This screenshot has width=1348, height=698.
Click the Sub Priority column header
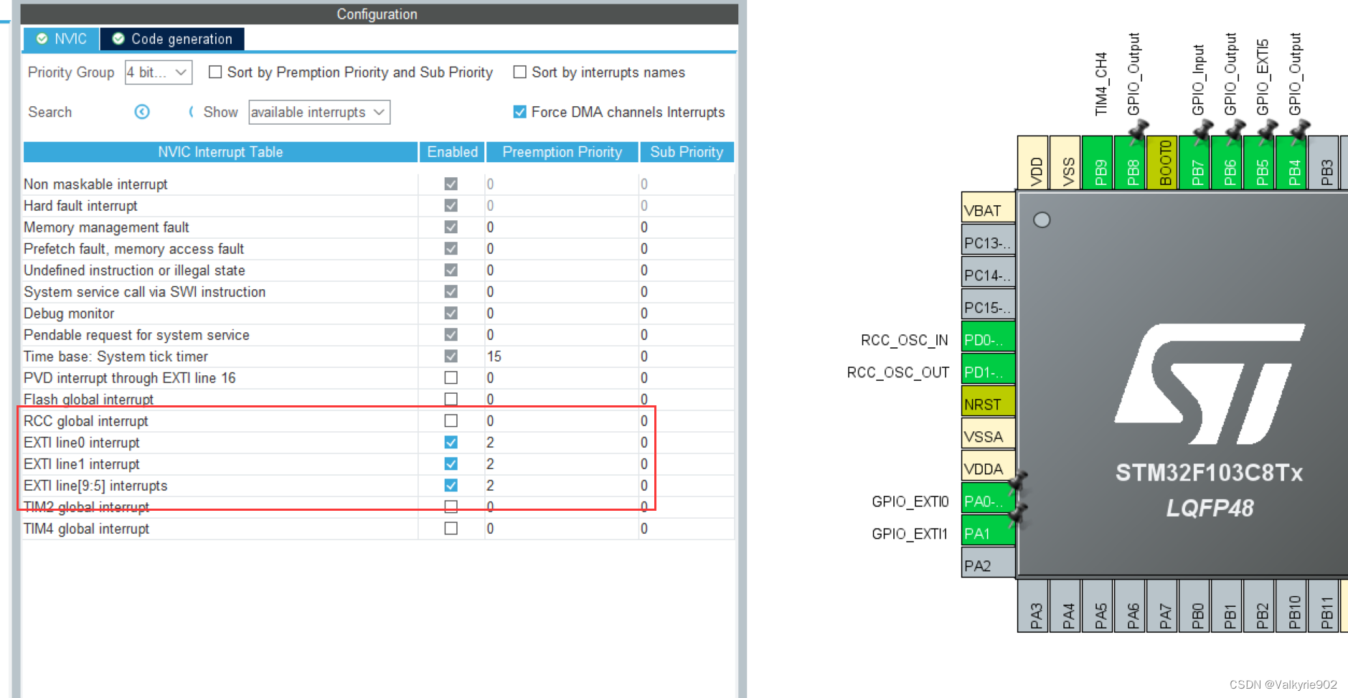tap(687, 152)
